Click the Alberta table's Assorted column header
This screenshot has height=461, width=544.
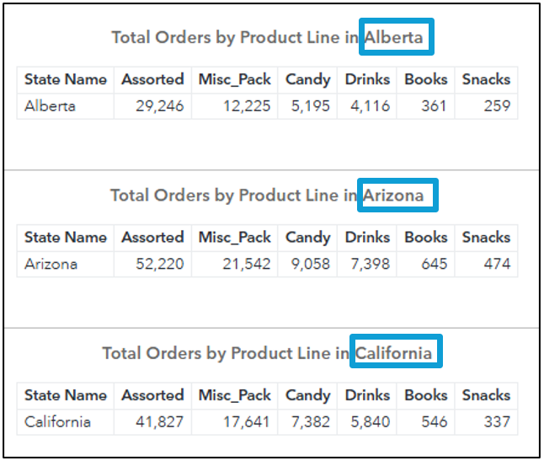[152, 80]
